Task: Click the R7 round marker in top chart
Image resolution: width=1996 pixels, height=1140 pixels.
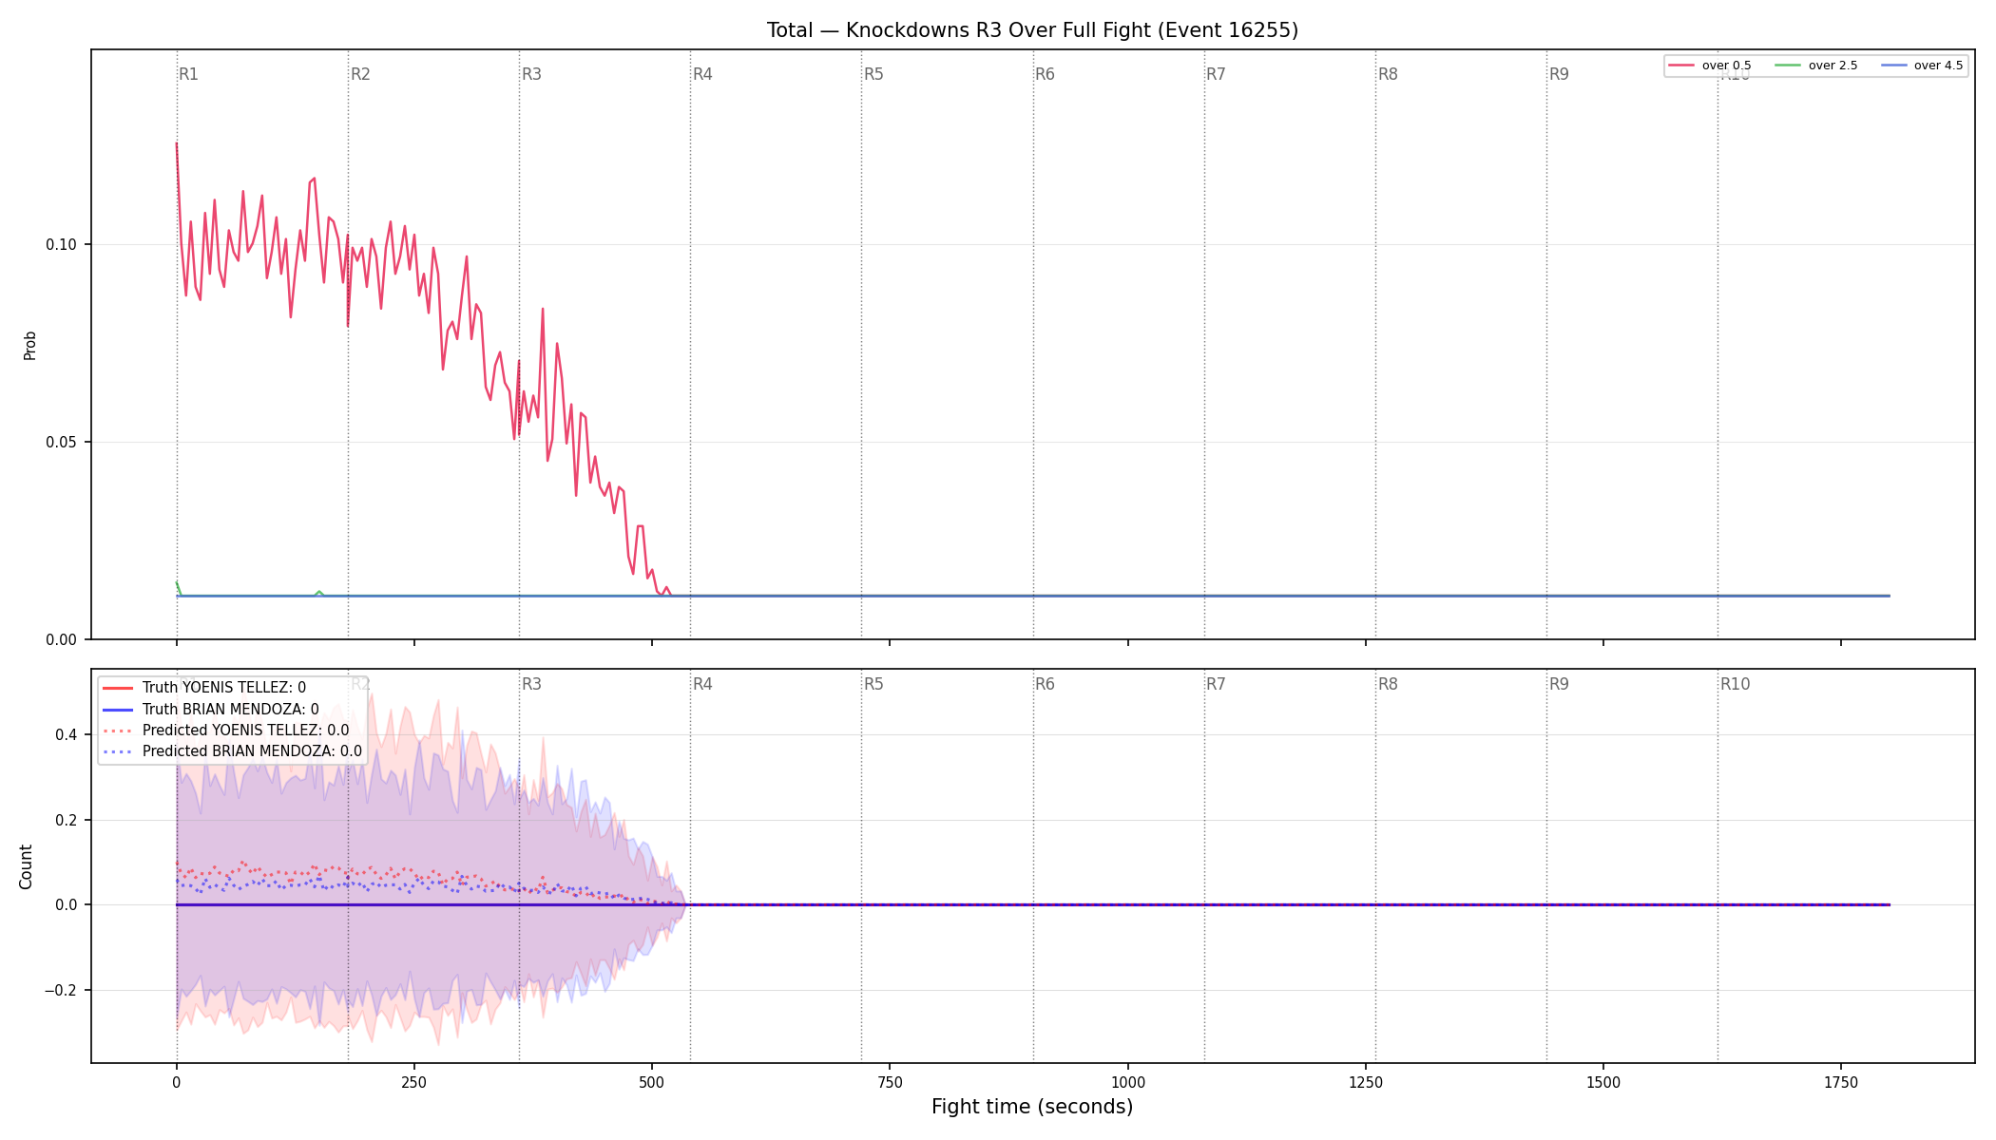Action: (1216, 74)
